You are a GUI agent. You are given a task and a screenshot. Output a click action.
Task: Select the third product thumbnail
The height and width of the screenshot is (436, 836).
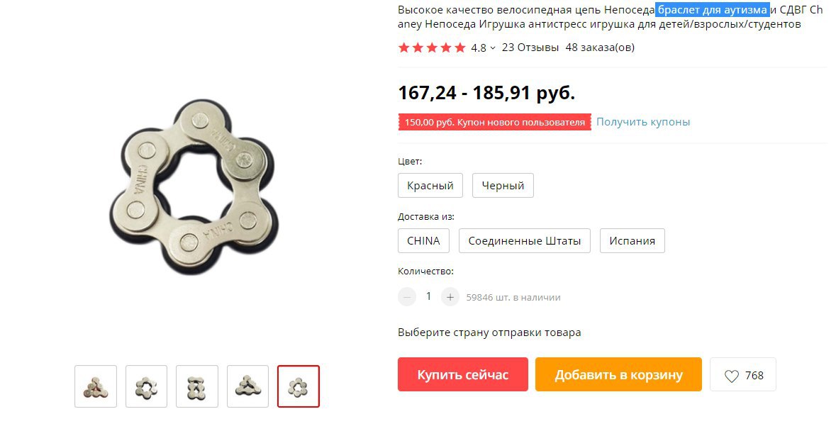point(196,386)
